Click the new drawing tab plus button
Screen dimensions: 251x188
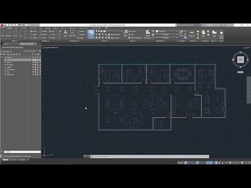click(39, 44)
